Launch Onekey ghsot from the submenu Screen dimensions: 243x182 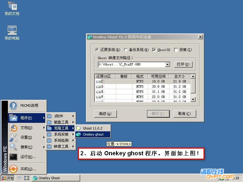pyautogui.click(x=93, y=134)
